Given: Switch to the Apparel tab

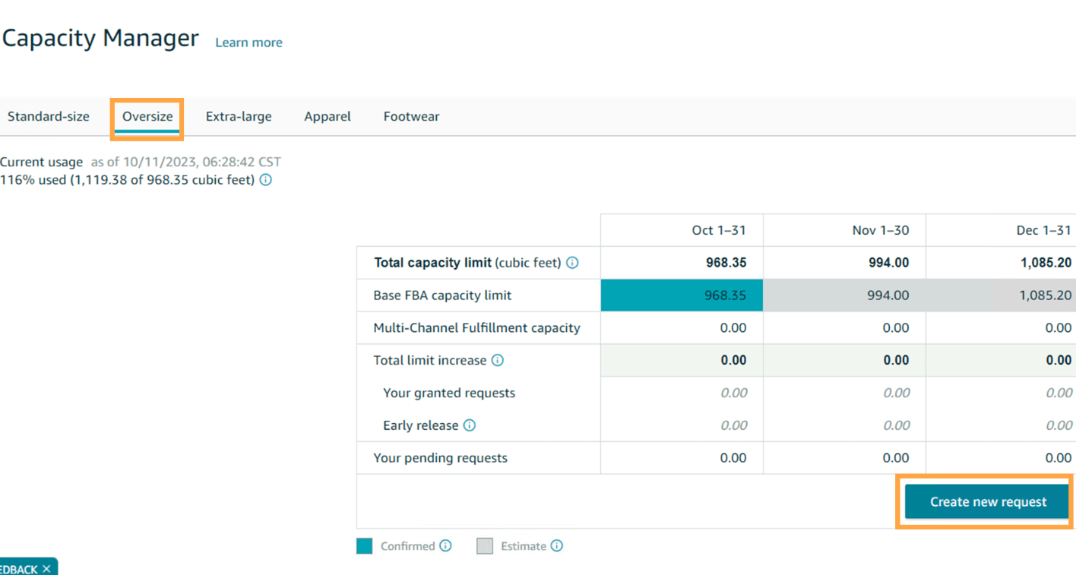Looking at the screenshot, I should point(328,116).
